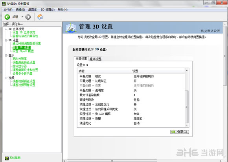The width and height of the screenshot is (228, 162).
Task: Select 环境光吸收 row
Action: (131, 100)
